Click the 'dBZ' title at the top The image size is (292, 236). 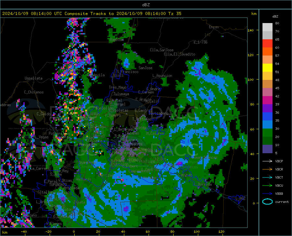click(x=146, y=5)
